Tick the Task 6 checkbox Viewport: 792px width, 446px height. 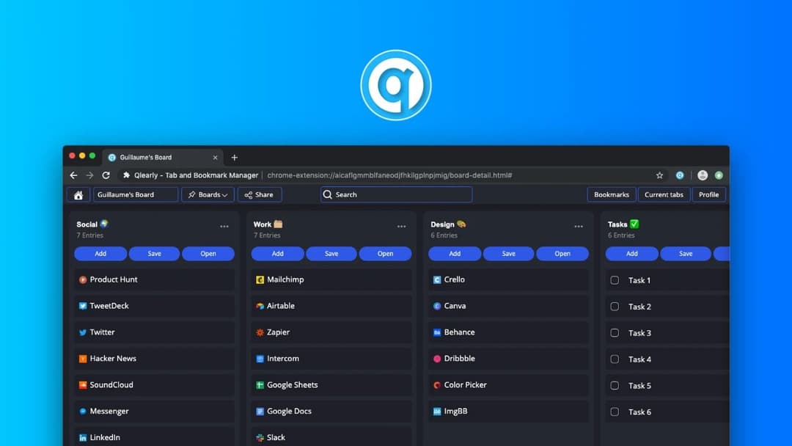(x=614, y=412)
